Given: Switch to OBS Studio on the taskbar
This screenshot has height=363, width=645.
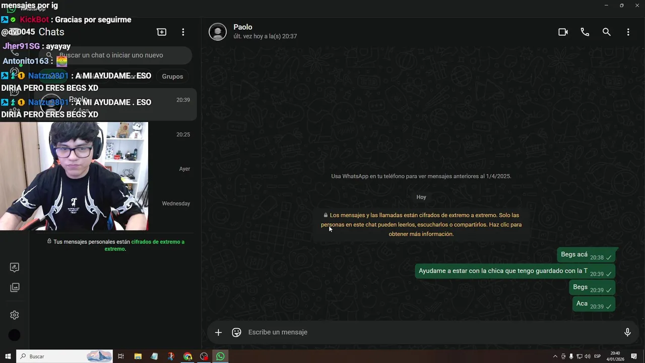Looking at the screenshot, I should (x=204, y=356).
